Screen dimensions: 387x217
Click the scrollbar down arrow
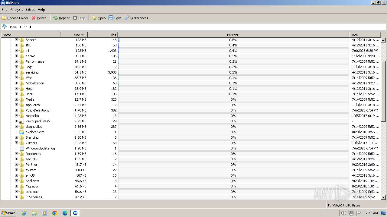(x=383, y=197)
